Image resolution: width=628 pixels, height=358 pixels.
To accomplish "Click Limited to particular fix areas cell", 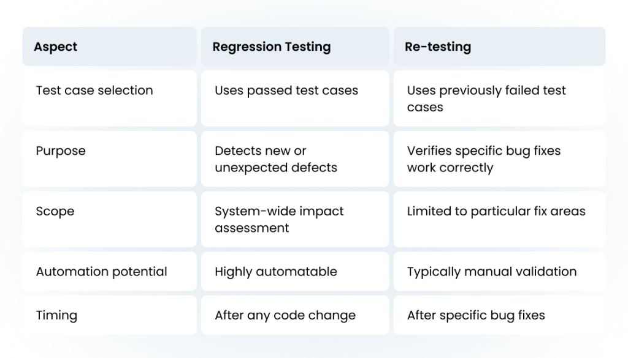I will click(x=499, y=219).
